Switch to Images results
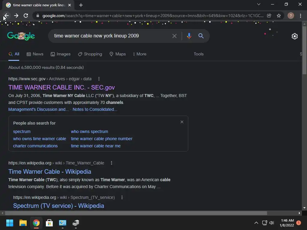Screen dimensions: 307x230 point(61,54)
